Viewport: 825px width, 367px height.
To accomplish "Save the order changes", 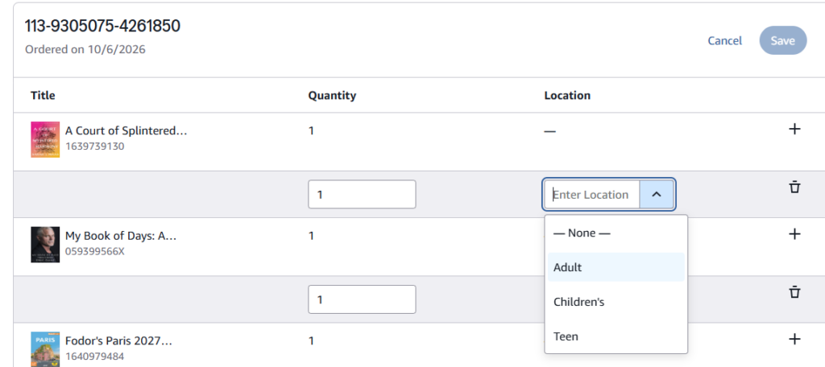I will tap(783, 40).
